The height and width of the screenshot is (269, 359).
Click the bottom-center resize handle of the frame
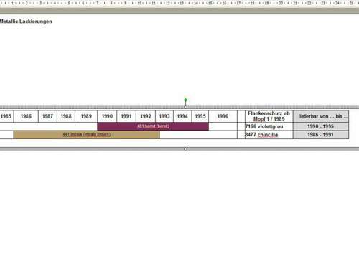[x=185, y=149]
